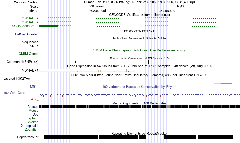
Task: Click the -4.5 PhyloP lower limit value
Action: (33, 99)
